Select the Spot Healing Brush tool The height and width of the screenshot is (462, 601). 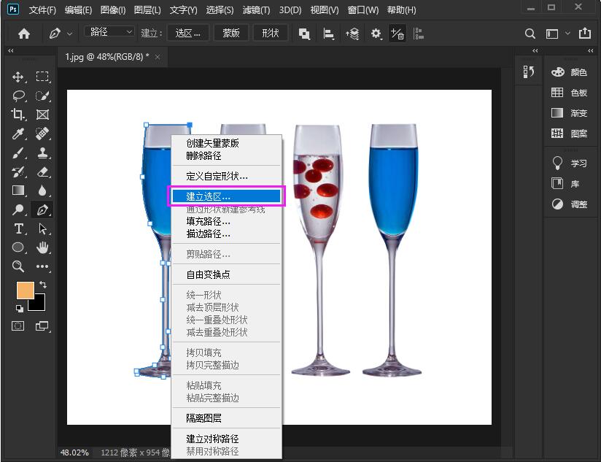[x=42, y=134]
